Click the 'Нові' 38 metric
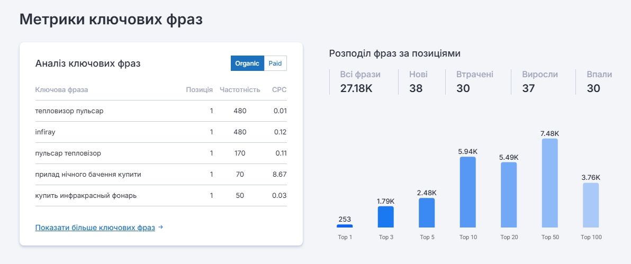 click(418, 81)
